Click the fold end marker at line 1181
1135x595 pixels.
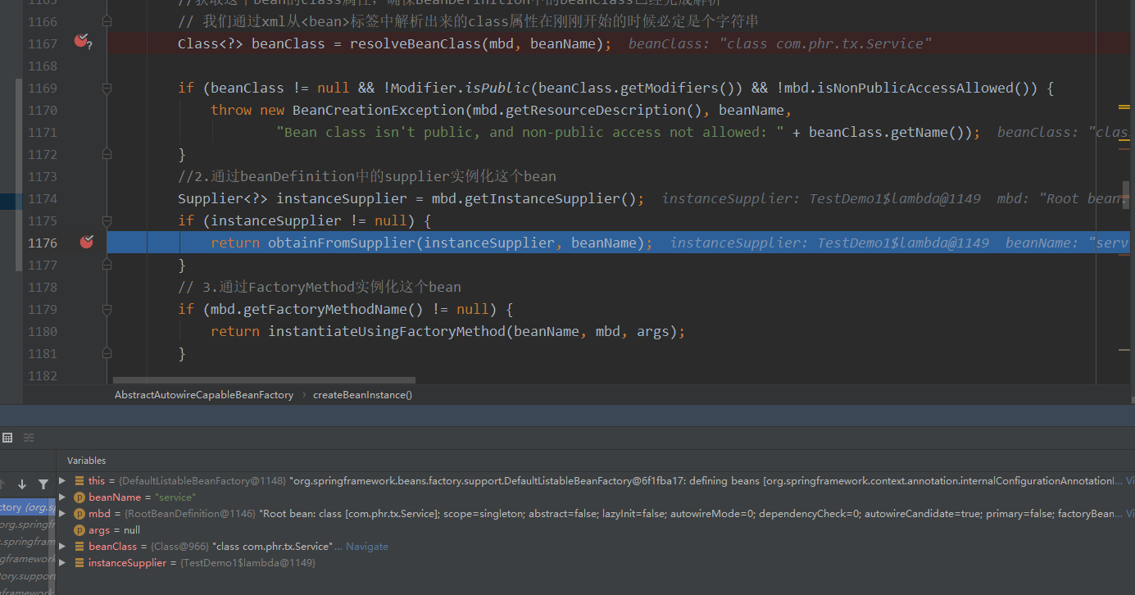pyautogui.click(x=107, y=353)
